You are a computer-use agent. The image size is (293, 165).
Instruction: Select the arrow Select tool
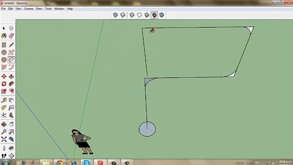(4, 28)
